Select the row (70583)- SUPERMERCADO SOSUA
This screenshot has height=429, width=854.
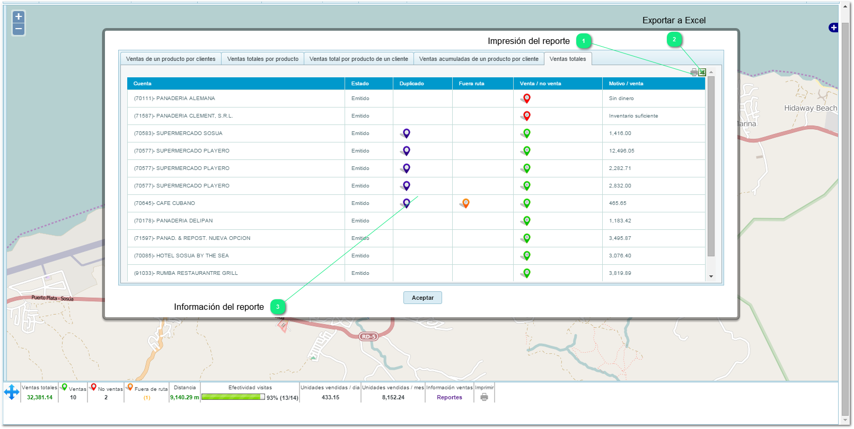416,133
